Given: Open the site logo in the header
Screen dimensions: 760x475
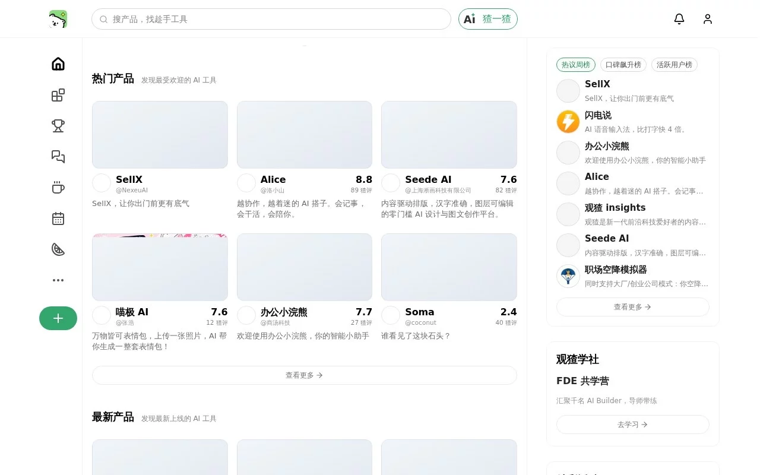Looking at the screenshot, I should [58, 19].
